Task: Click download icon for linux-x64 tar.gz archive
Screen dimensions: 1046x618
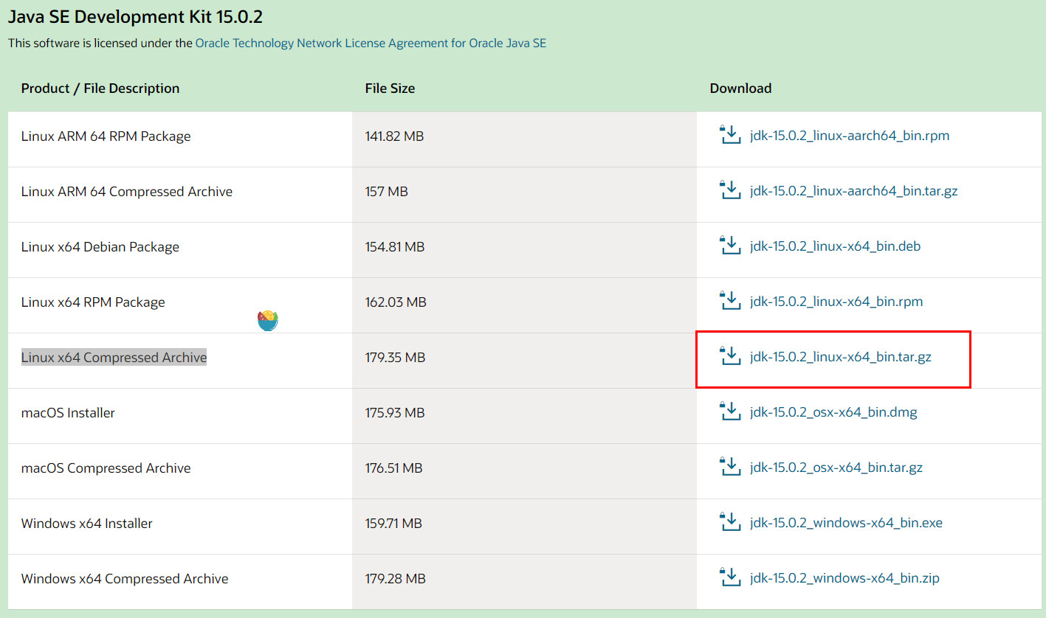Action: point(729,356)
